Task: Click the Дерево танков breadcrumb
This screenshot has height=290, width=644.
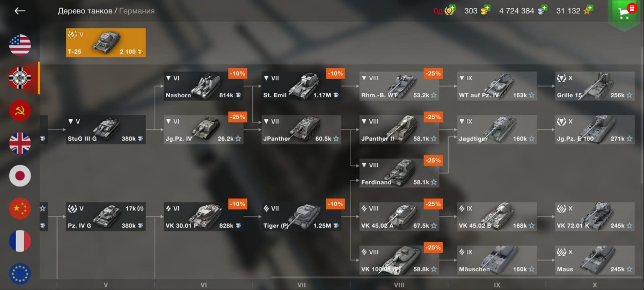Action: click(85, 11)
